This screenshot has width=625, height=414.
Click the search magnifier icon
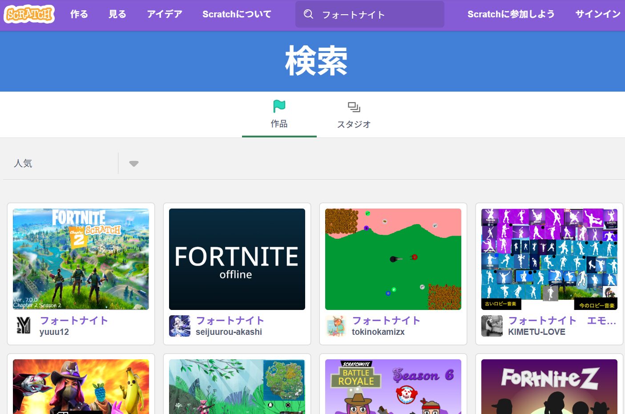click(308, 14)
